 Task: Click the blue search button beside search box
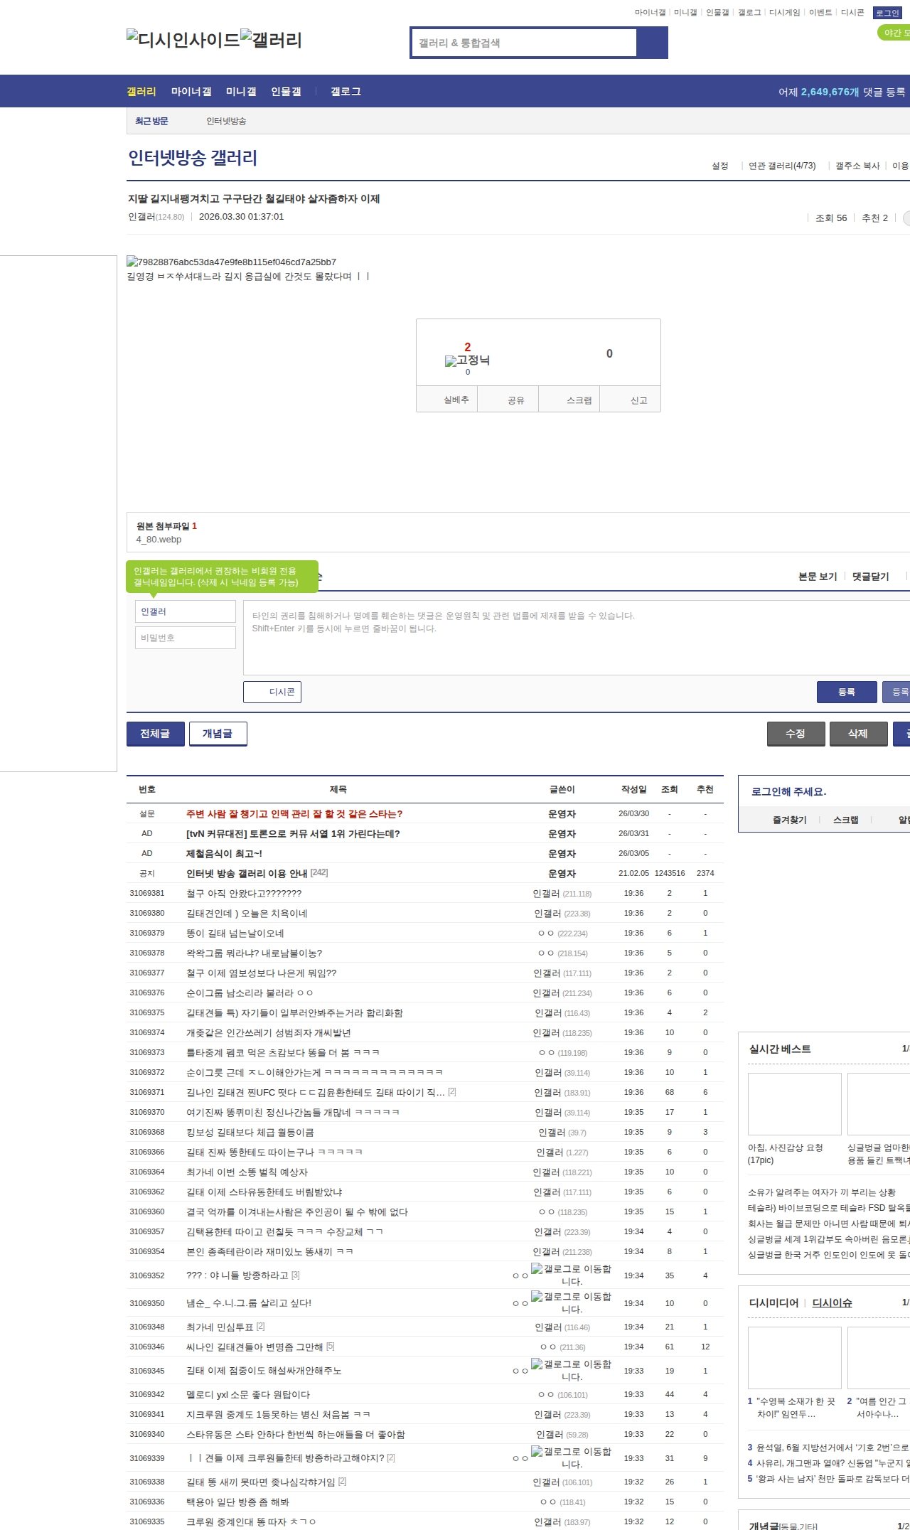pyautogui.click(x=652, y=43)
